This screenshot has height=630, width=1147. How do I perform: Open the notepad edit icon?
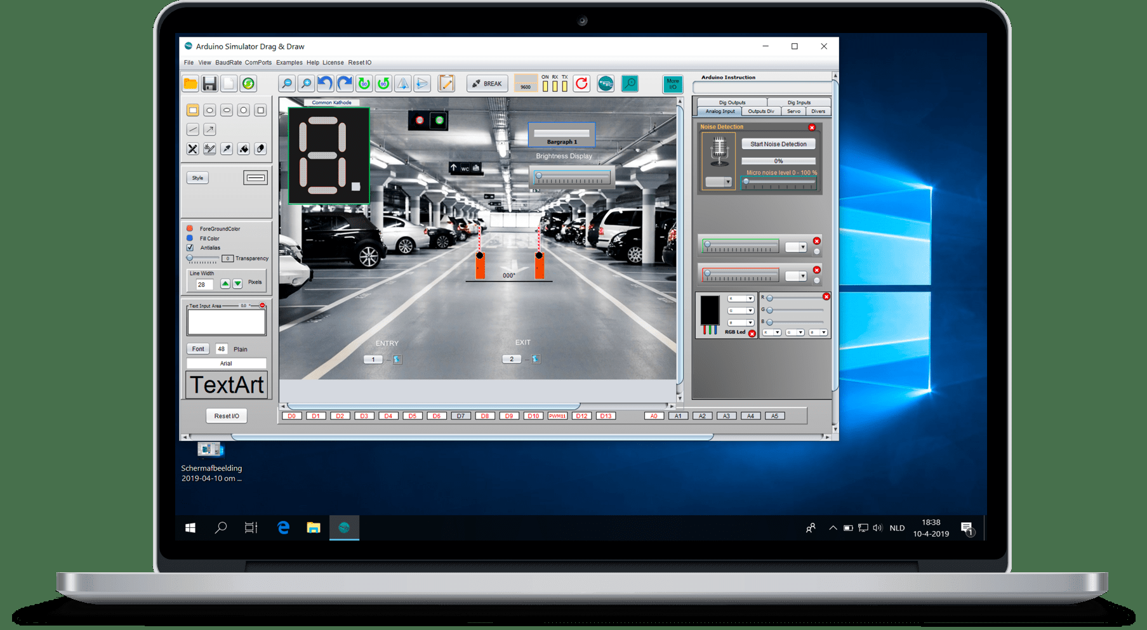pos(446,84)
